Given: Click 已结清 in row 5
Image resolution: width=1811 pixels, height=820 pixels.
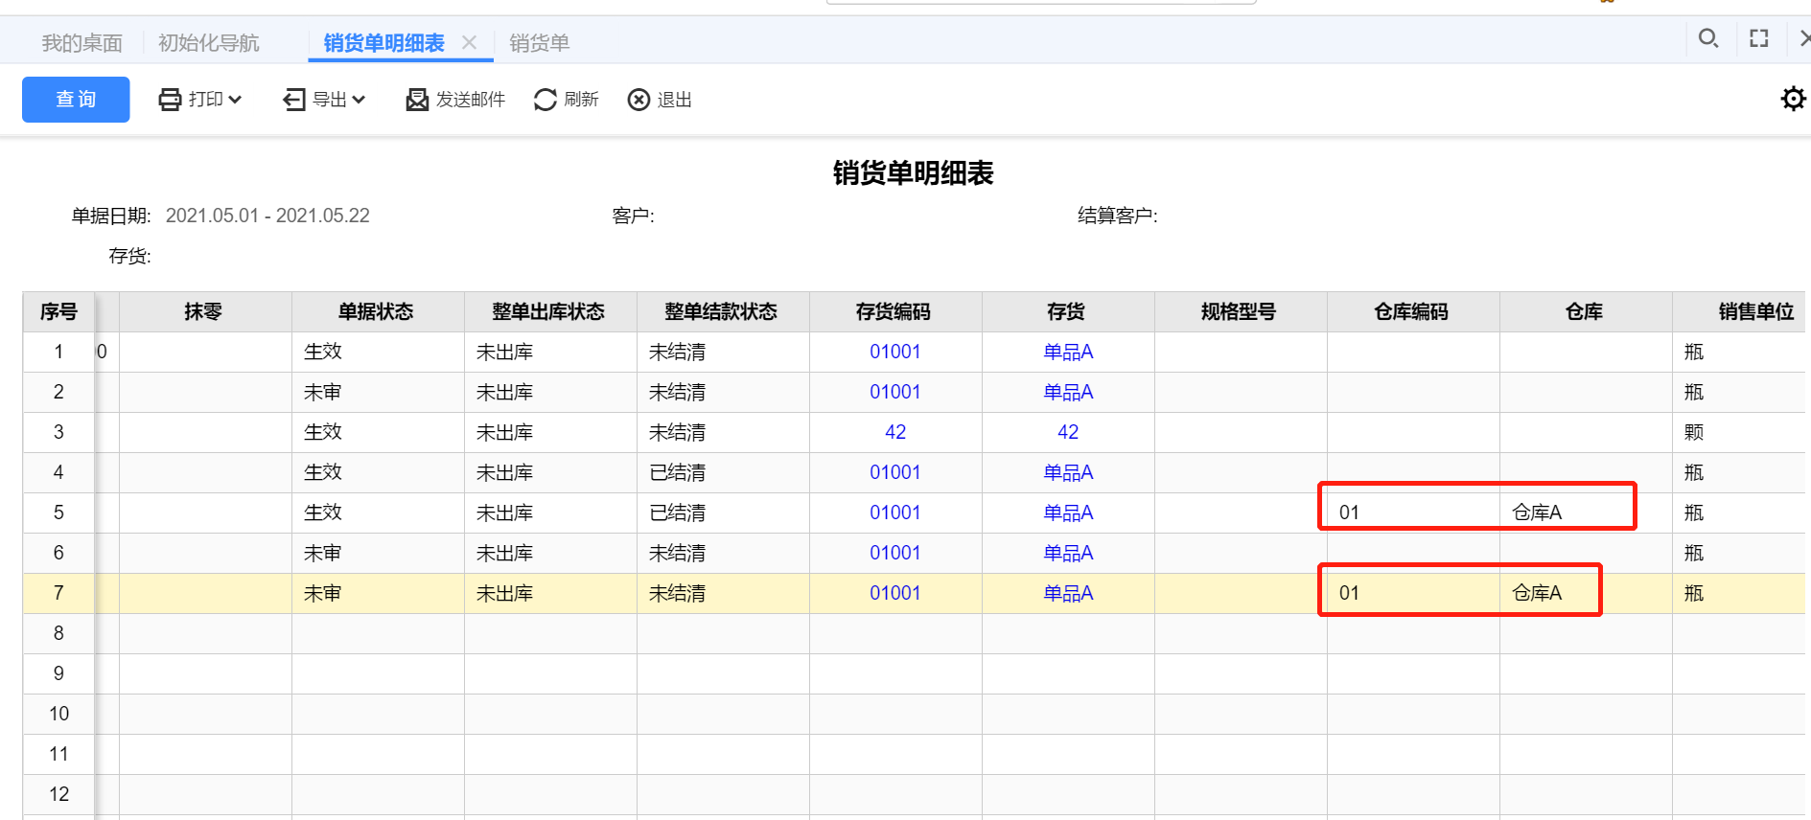Looking at the screenshot, I should [x=677, y=512].
